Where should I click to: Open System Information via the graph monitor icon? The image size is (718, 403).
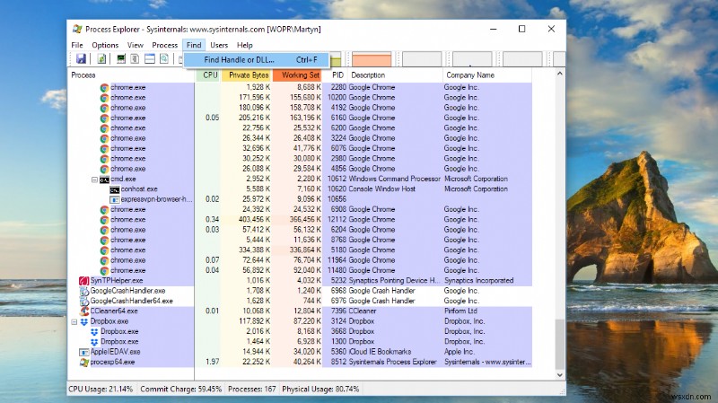119,59
